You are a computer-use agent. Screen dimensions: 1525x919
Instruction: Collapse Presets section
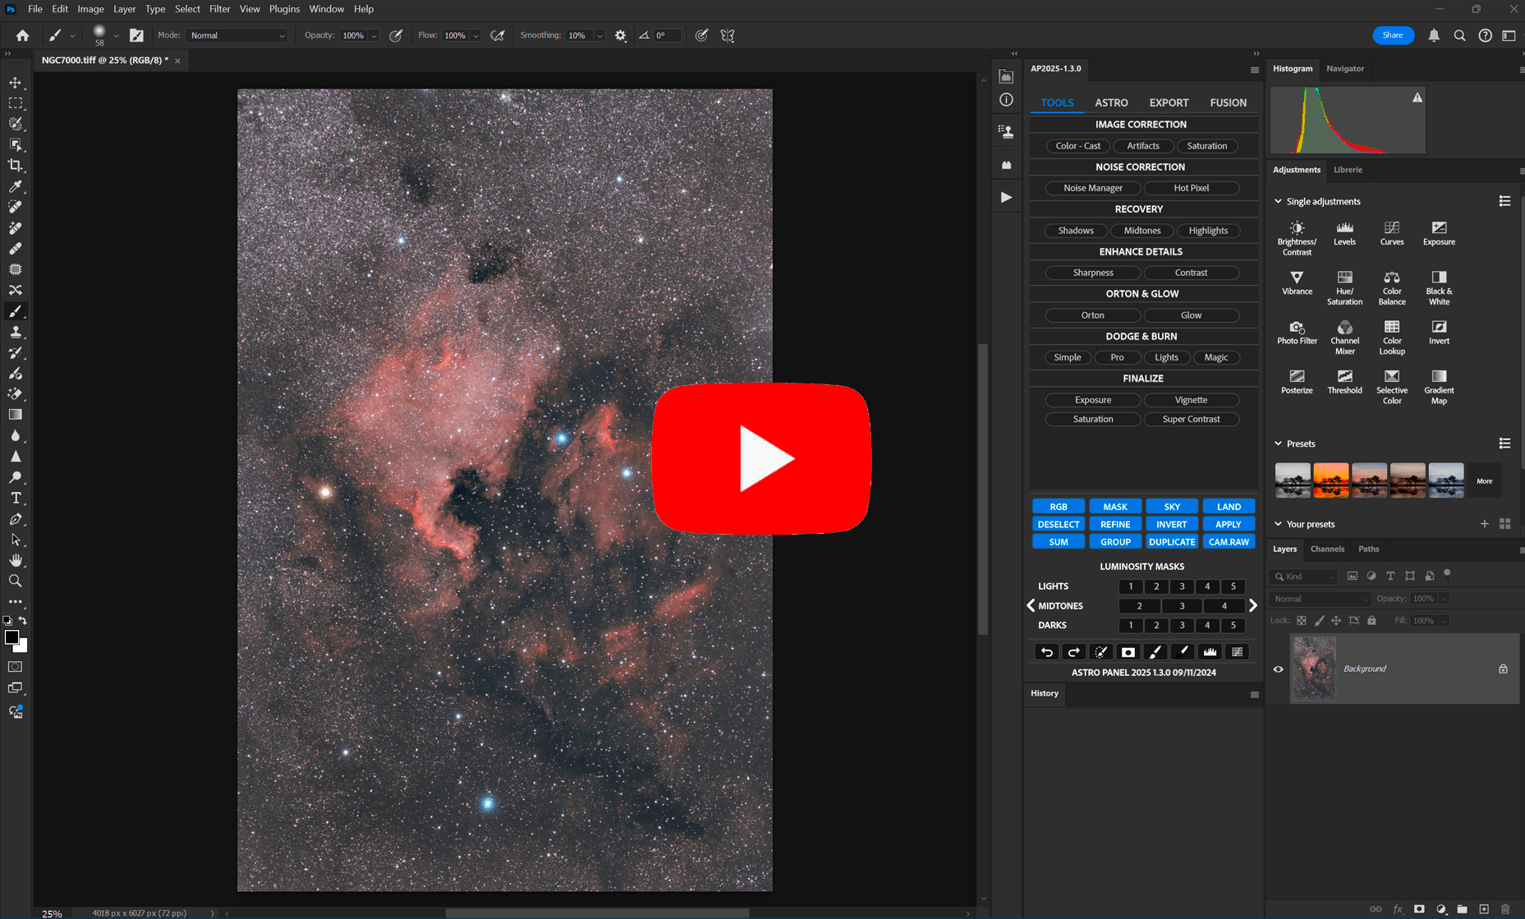pyautogui.click(x=1278, y=443)
